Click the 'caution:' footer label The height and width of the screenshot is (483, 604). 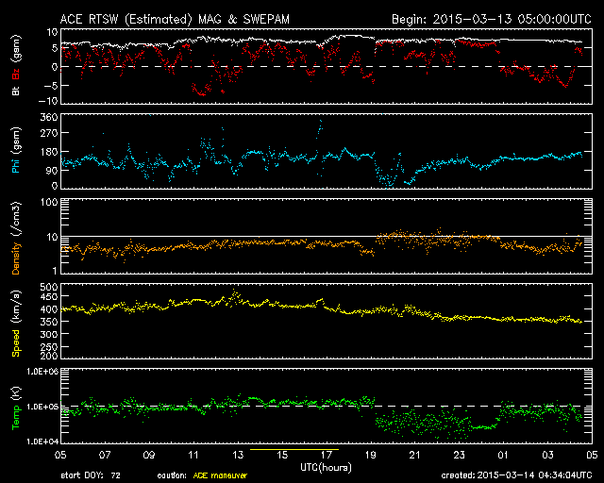coord(172,475)
